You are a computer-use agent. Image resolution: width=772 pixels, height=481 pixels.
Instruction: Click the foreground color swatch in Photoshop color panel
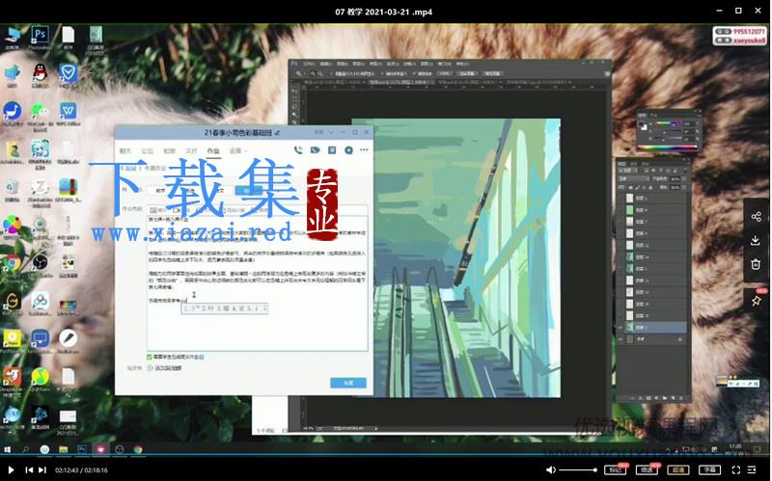(x=642, y=124)
